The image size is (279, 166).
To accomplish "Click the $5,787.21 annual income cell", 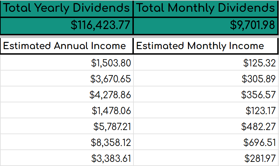I will (67, 126).
